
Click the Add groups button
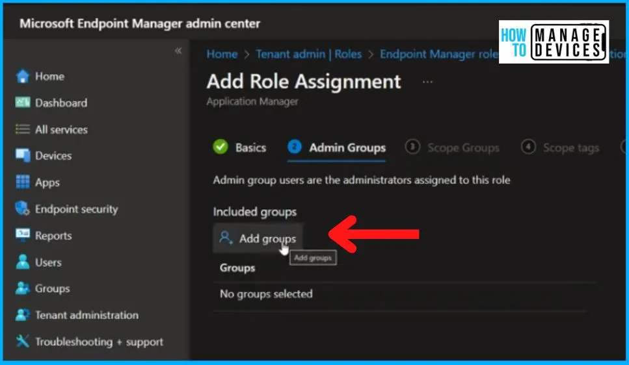(x=258, y=238)
